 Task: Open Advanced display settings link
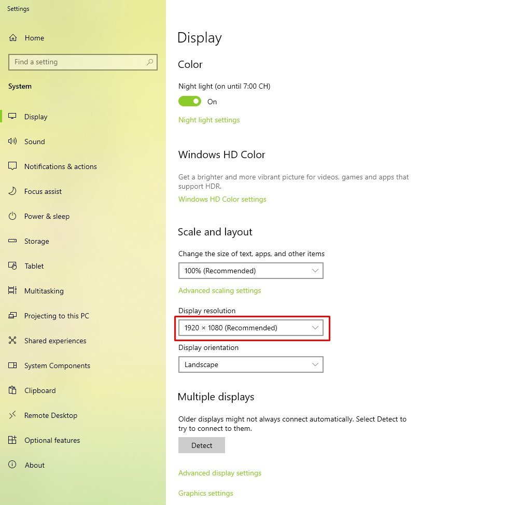pos(220,473)
